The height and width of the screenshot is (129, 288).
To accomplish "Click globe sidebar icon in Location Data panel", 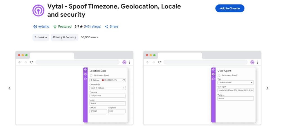I will coord(85,74).
